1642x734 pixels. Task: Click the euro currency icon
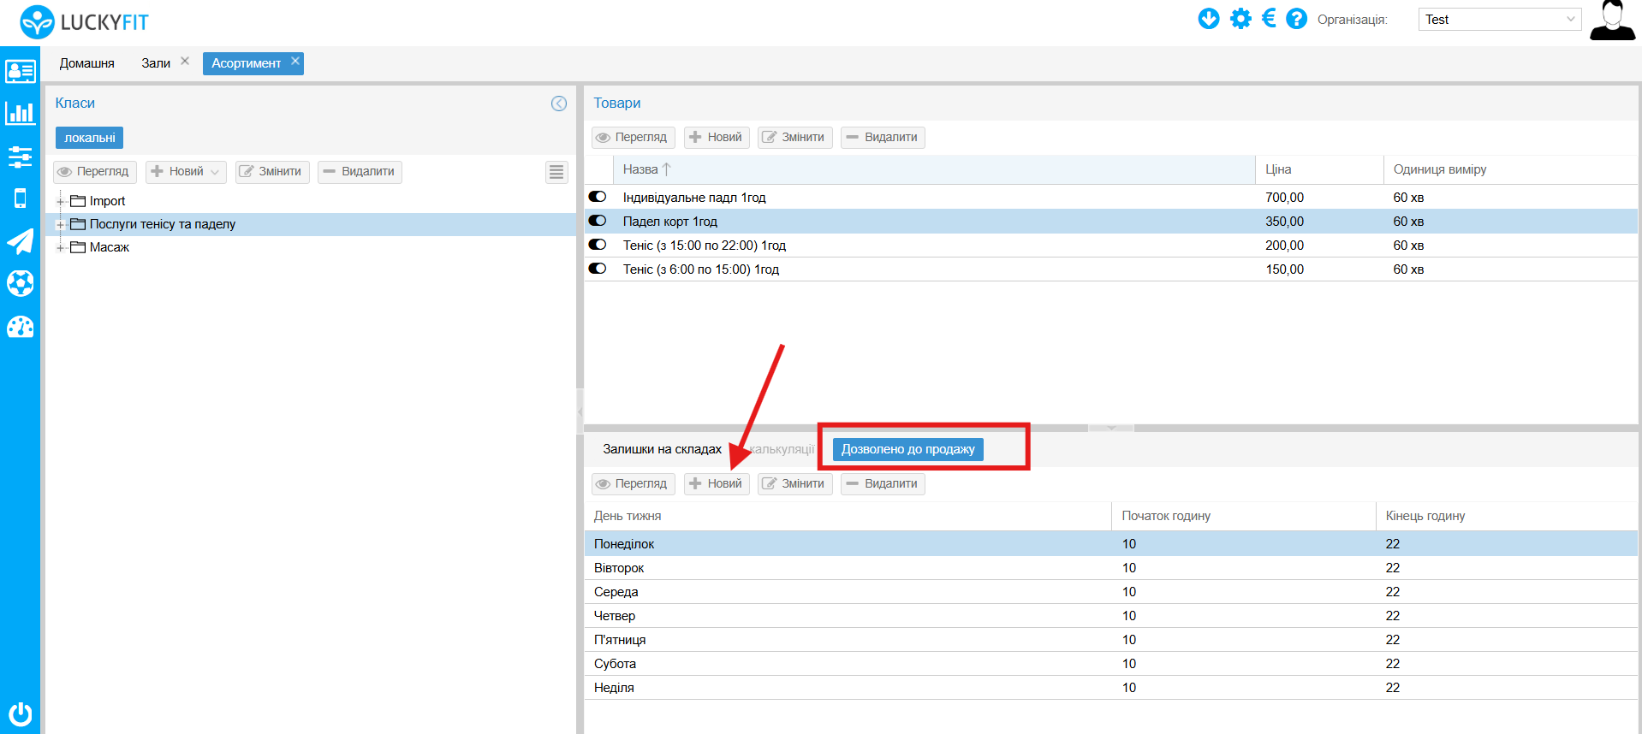pyautogui.click(x=1269, y=19)
